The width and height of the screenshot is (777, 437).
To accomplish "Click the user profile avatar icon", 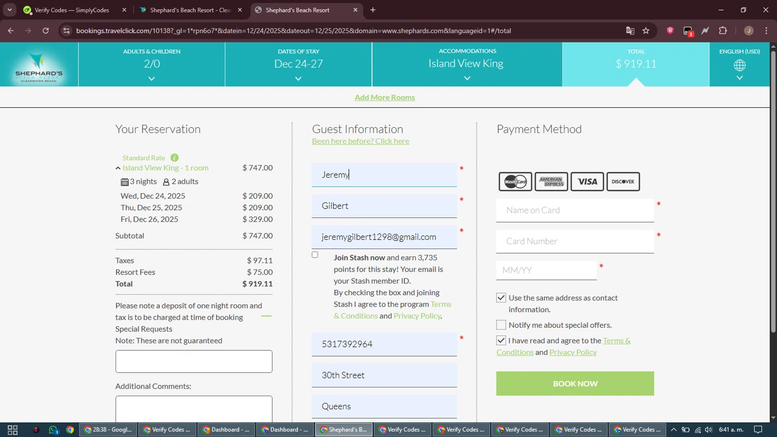I will coord(749,31).
